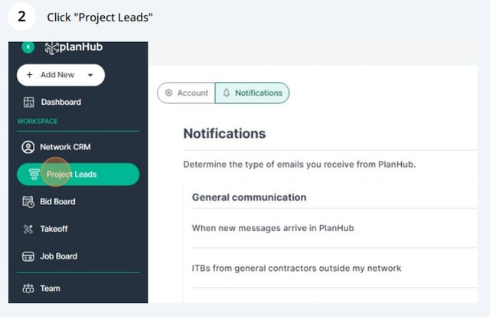
Task: Collapse sidebar with the green arrow icon
Action: (28, 47)
